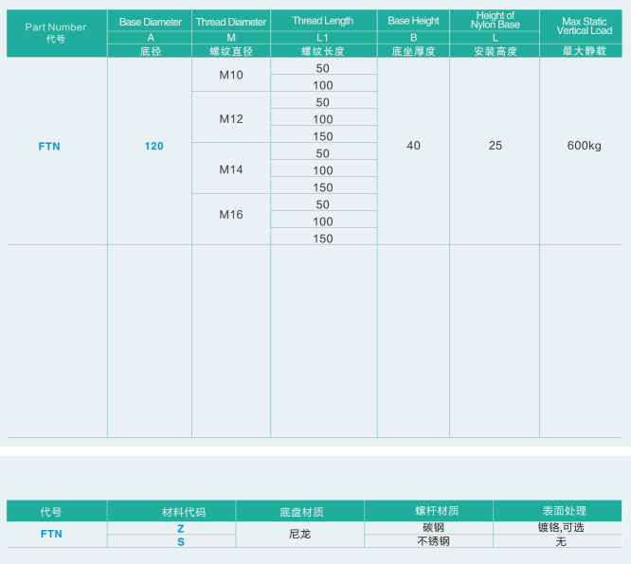Click the blue base diameter value 120

(x=153, y=147)
